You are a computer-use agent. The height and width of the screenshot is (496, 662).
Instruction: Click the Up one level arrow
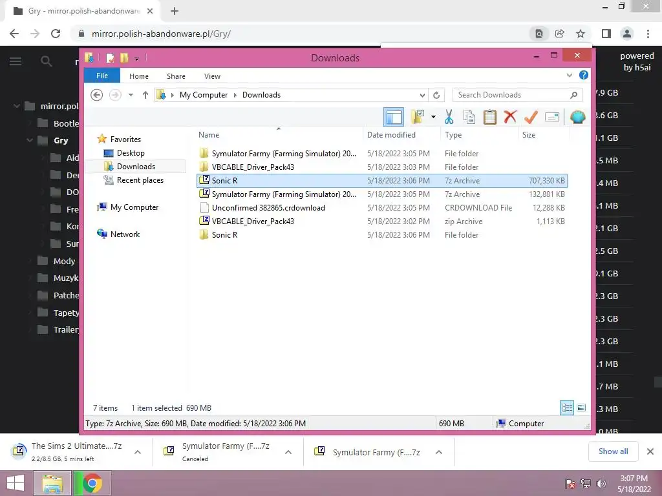[145, 95]
